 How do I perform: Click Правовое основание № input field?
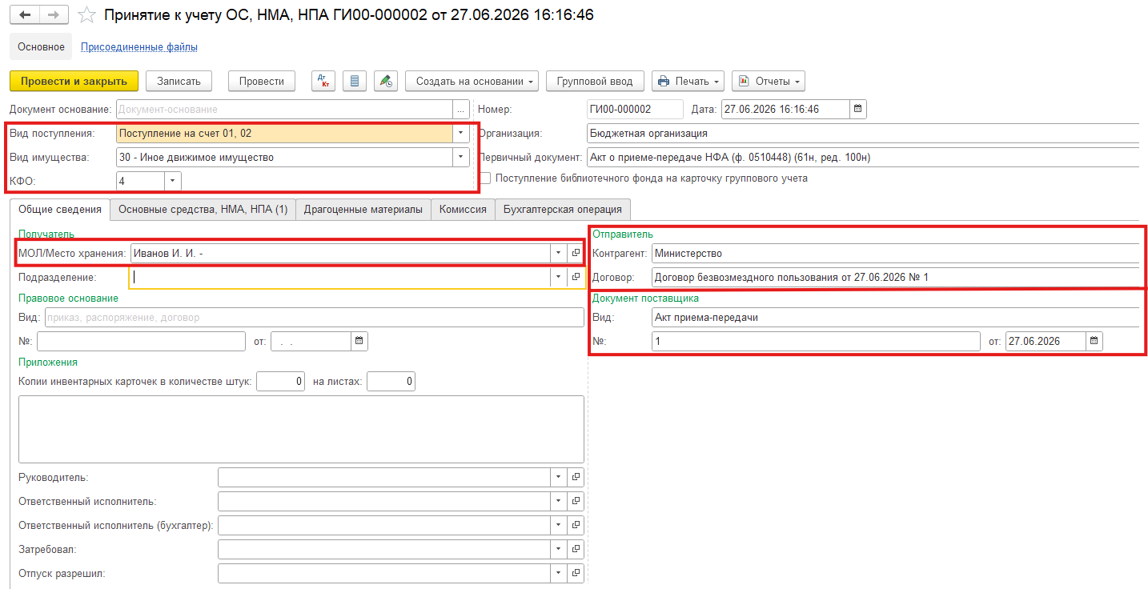click(x=141, y=342)
